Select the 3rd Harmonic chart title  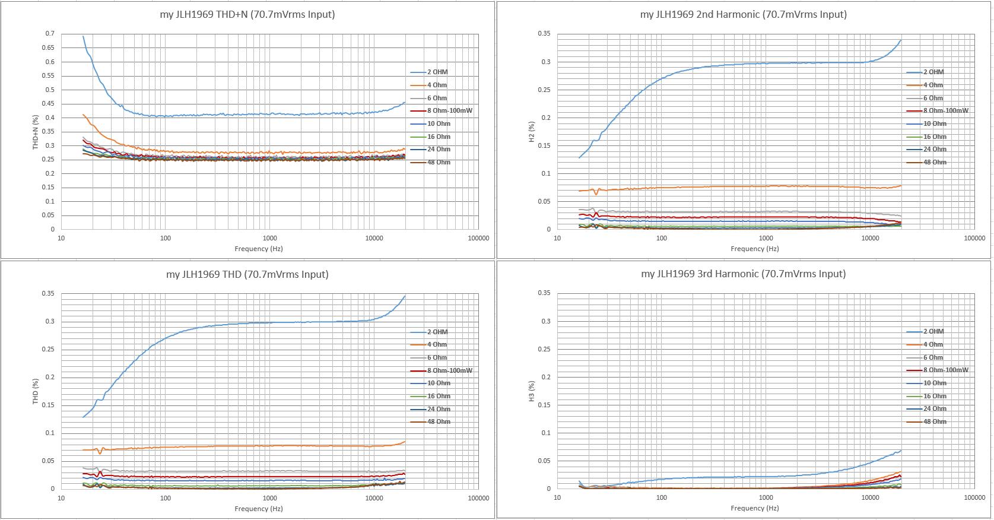744,274
